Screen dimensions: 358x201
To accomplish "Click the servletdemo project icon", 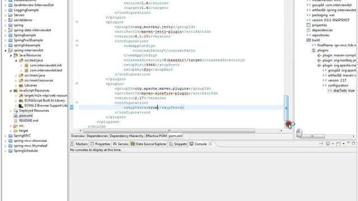I will [10, 20].
